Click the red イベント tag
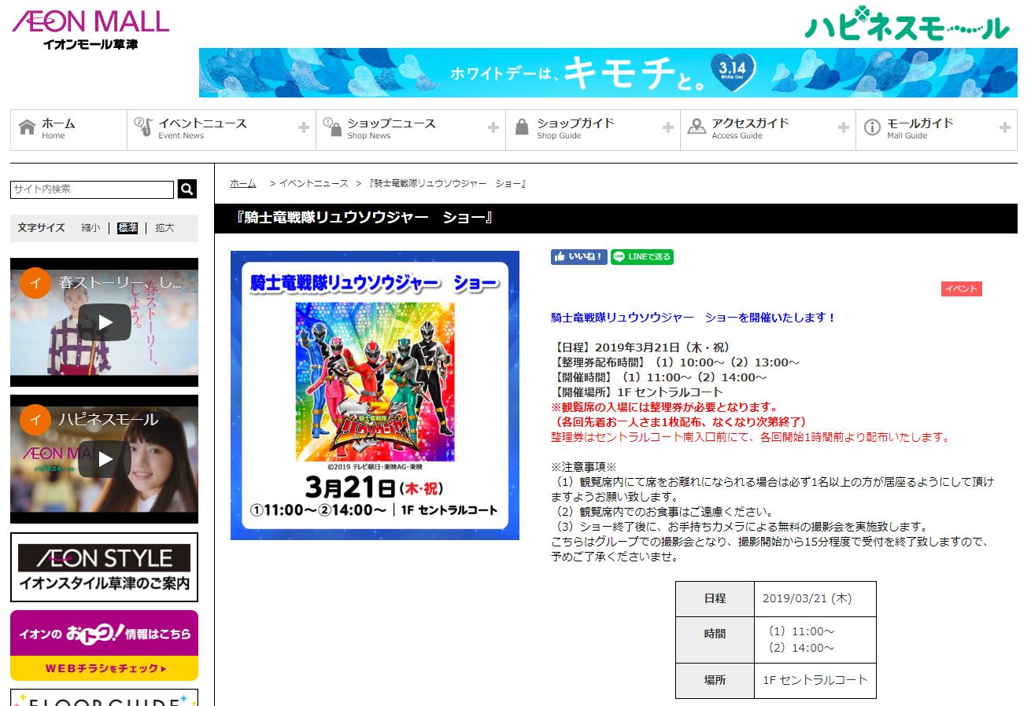The height and width of the screenshot is (706, 1031). point(962,289)
